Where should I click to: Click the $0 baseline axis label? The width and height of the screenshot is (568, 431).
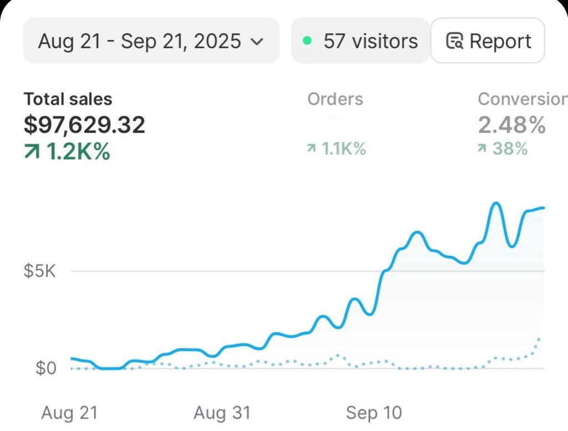pyautogui.click(x=46, y=368)
